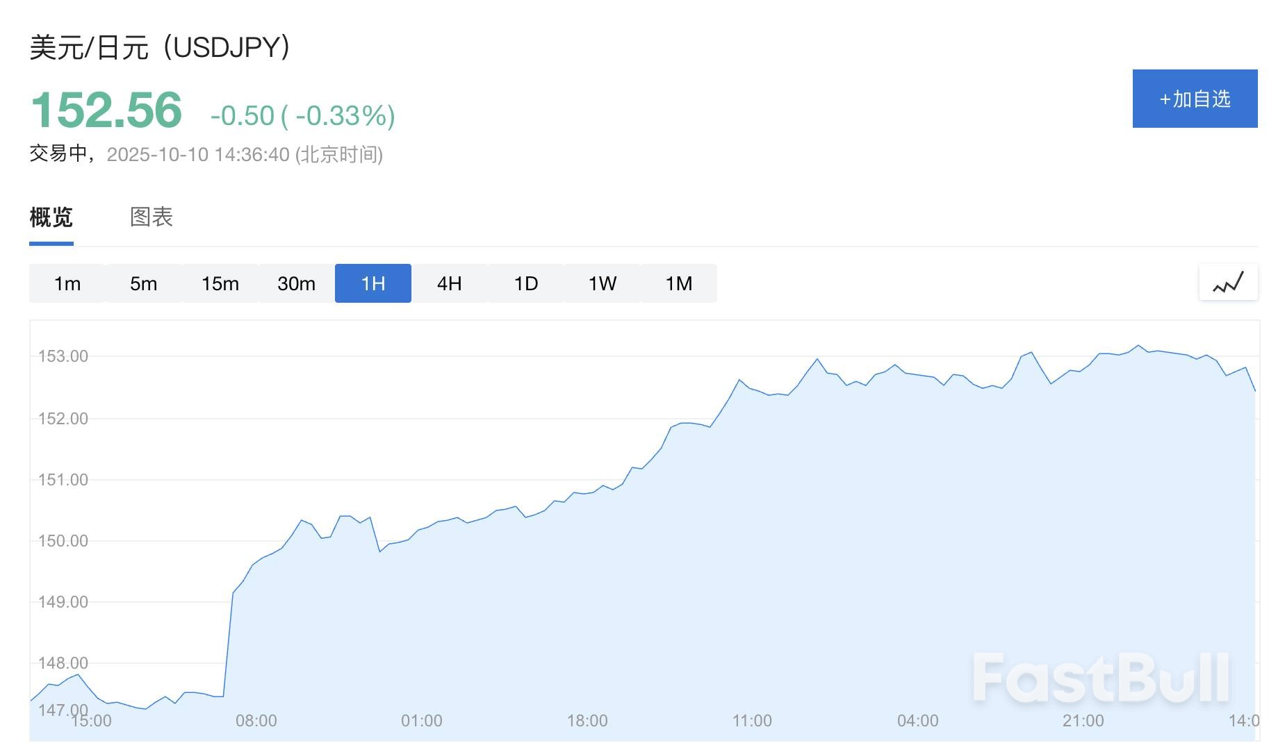Screen dimensions: 1269x743
Task: Click the 152.56 current price
Action: click(x=106, y=110)
